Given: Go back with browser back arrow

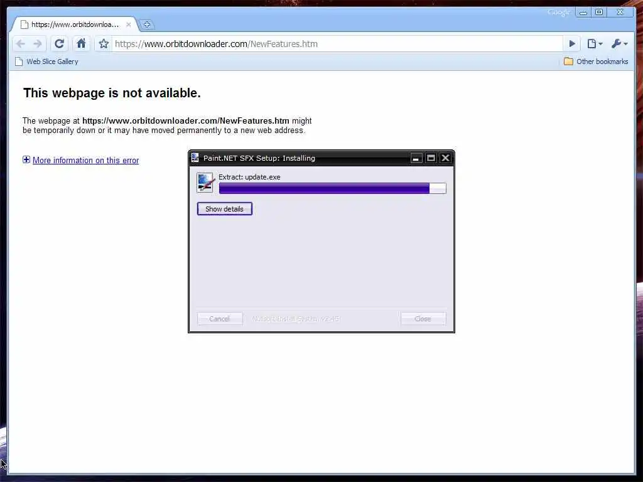Looking at the screenshot, I should (21, 44).
